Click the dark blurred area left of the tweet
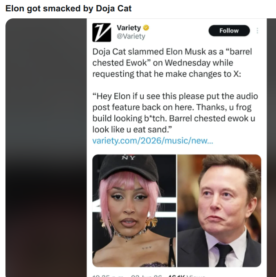 click(46, 147)
